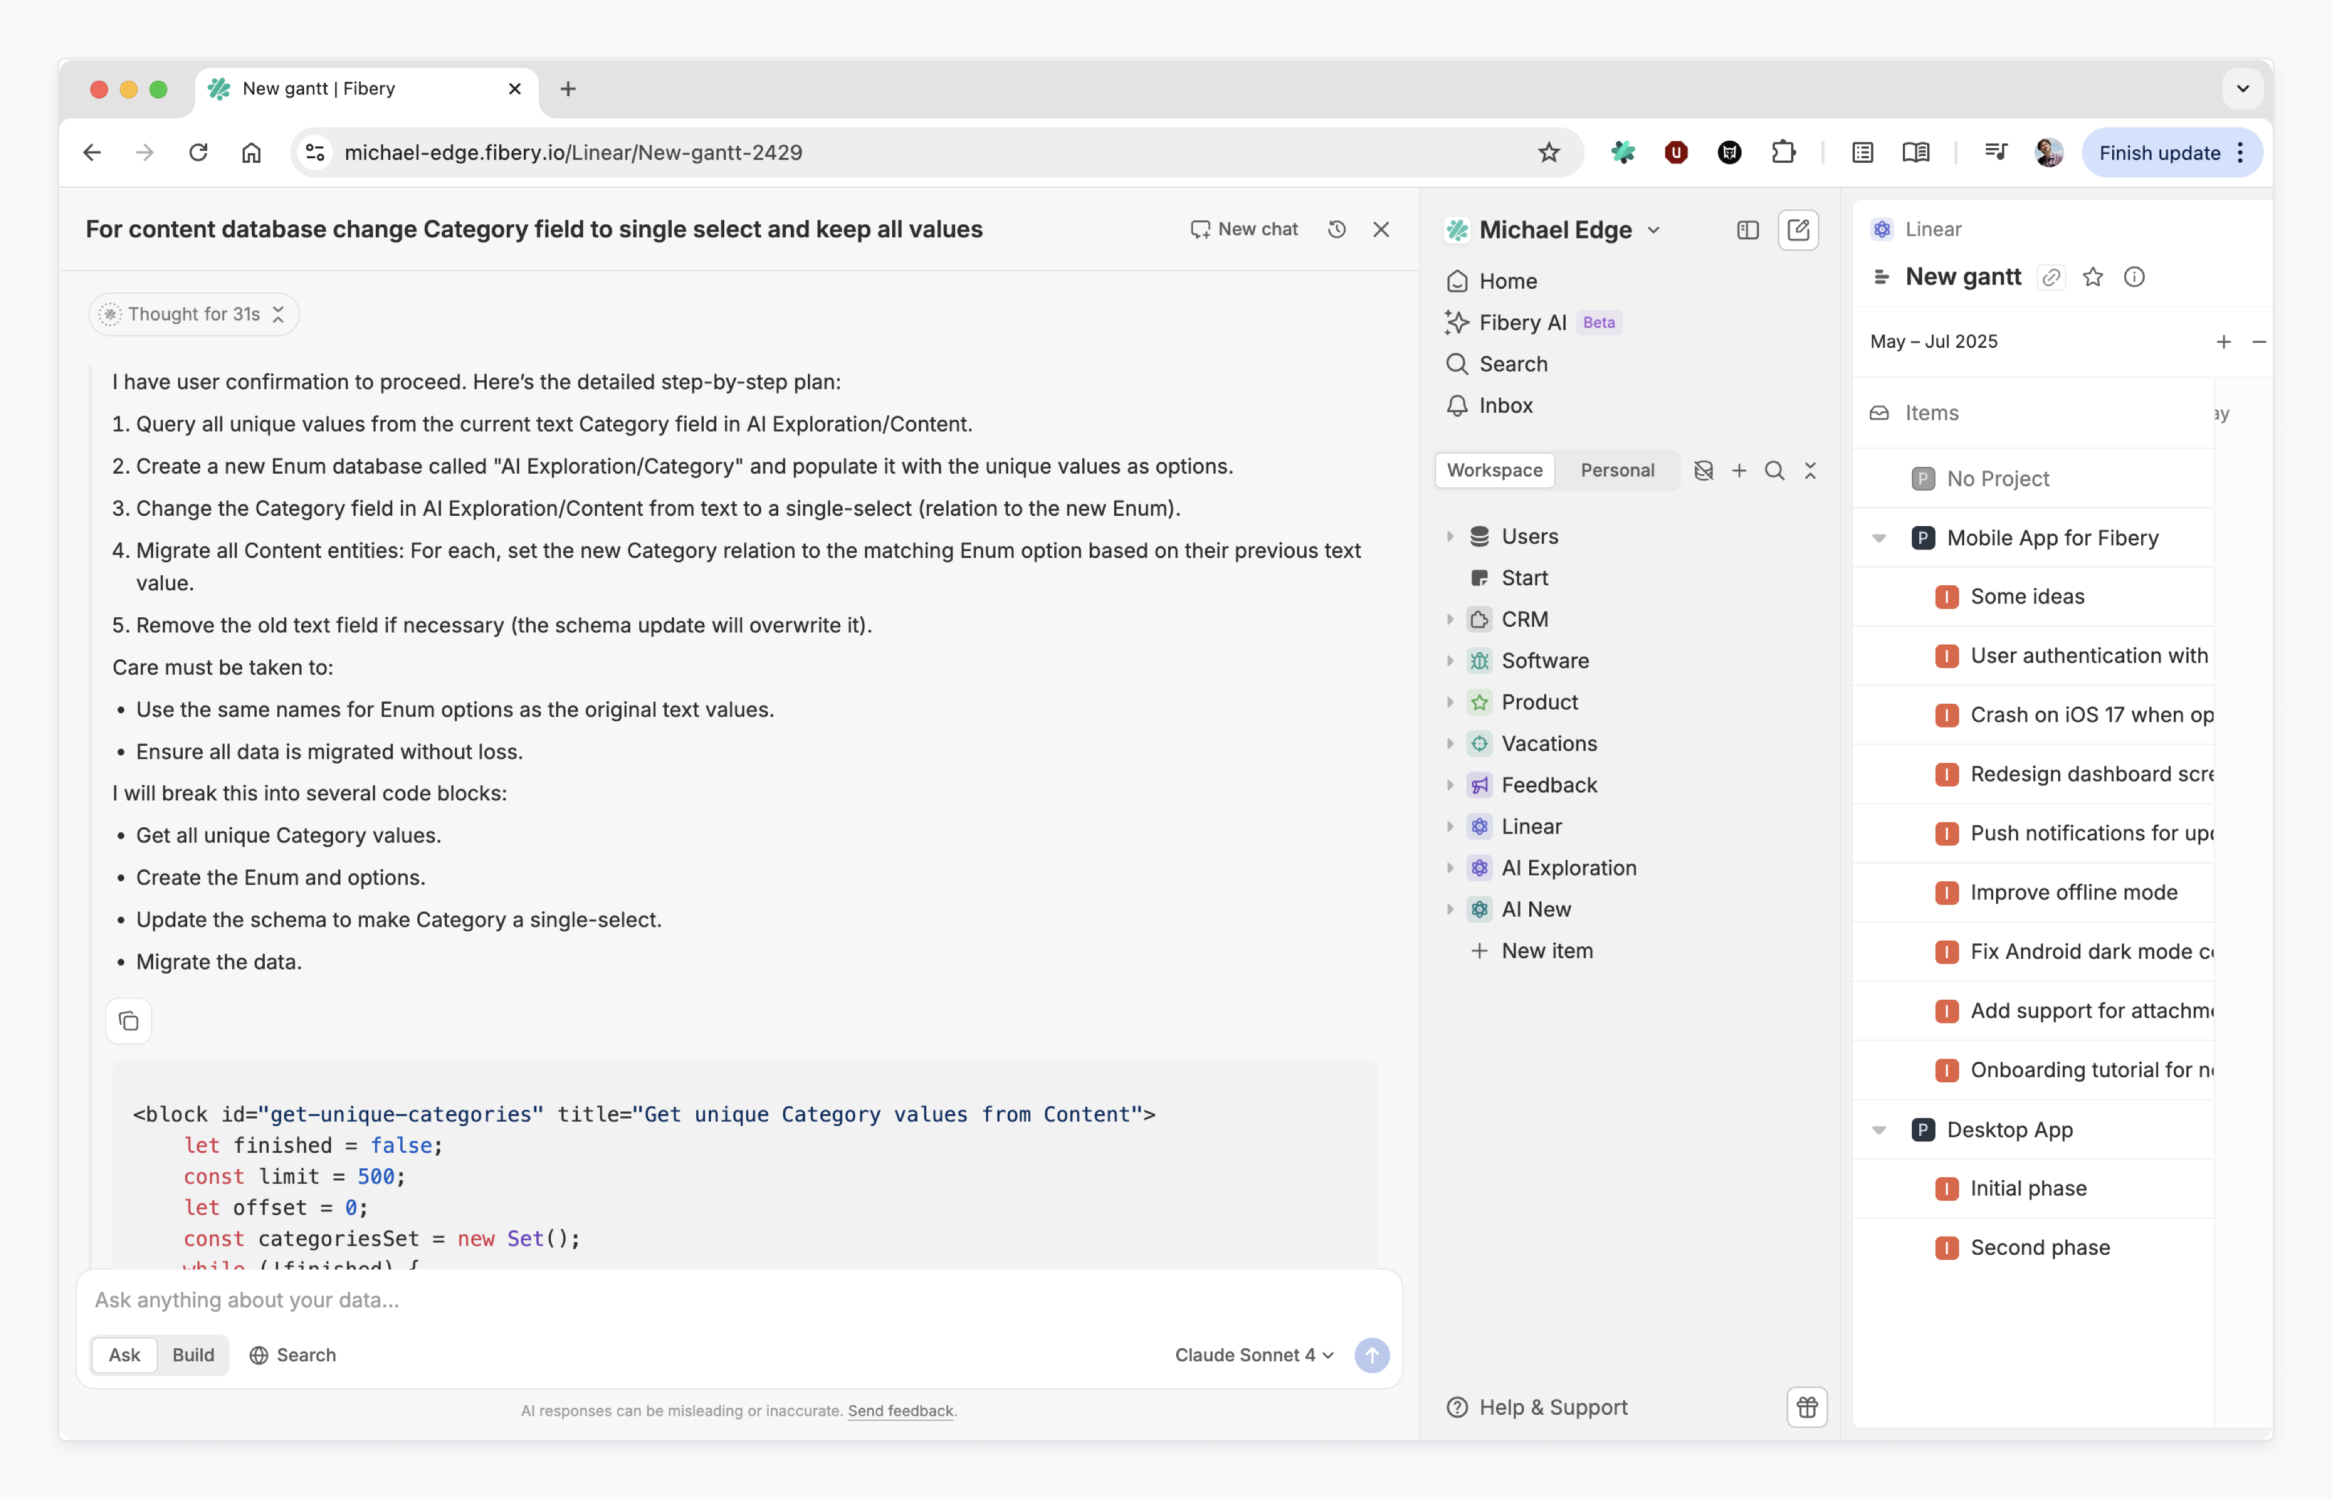Collapse Mobile App for Fibery group
This screenshot has width=2332, height=1499.
tap(1879, 538)
